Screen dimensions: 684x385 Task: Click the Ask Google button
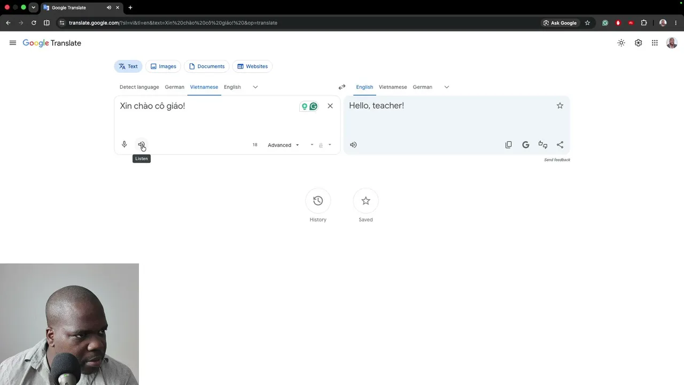tap(560, 23)
